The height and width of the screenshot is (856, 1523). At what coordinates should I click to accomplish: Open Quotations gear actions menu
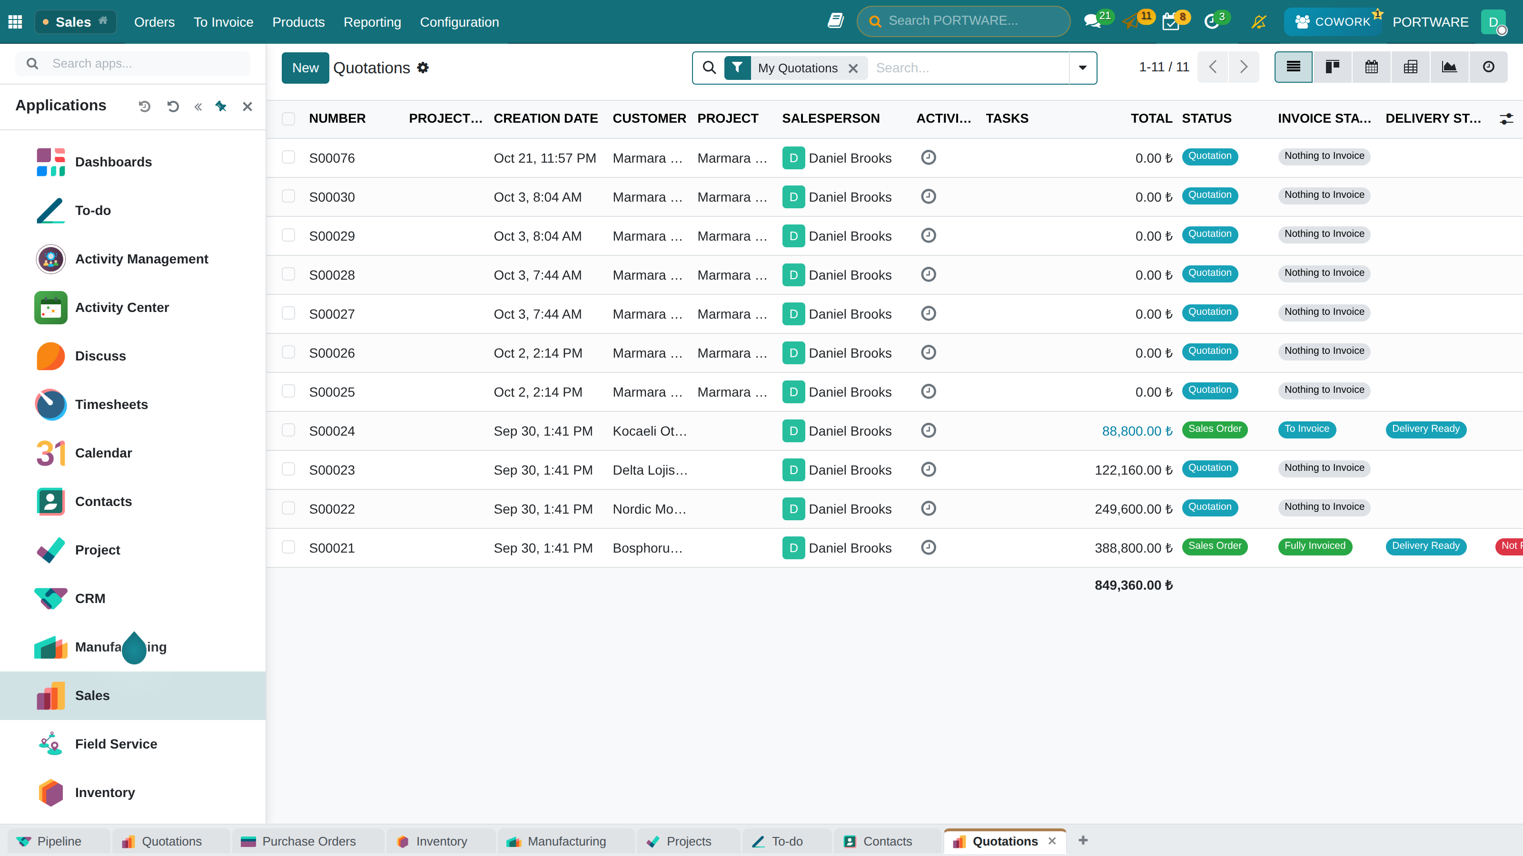[423, 68]
